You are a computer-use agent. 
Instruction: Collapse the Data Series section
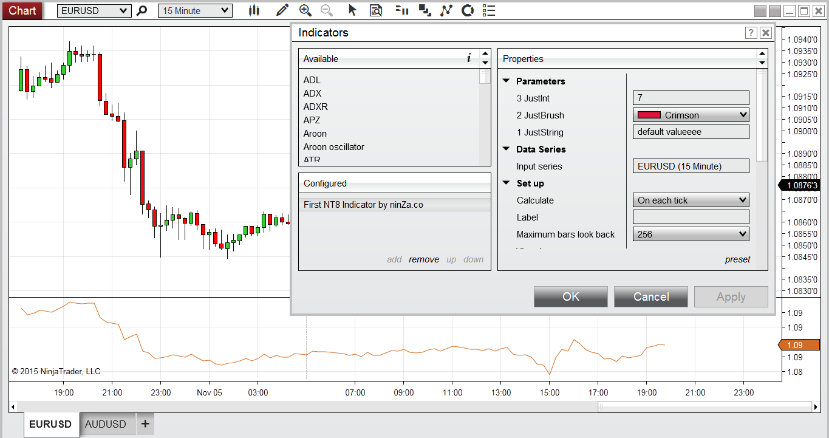507,149
